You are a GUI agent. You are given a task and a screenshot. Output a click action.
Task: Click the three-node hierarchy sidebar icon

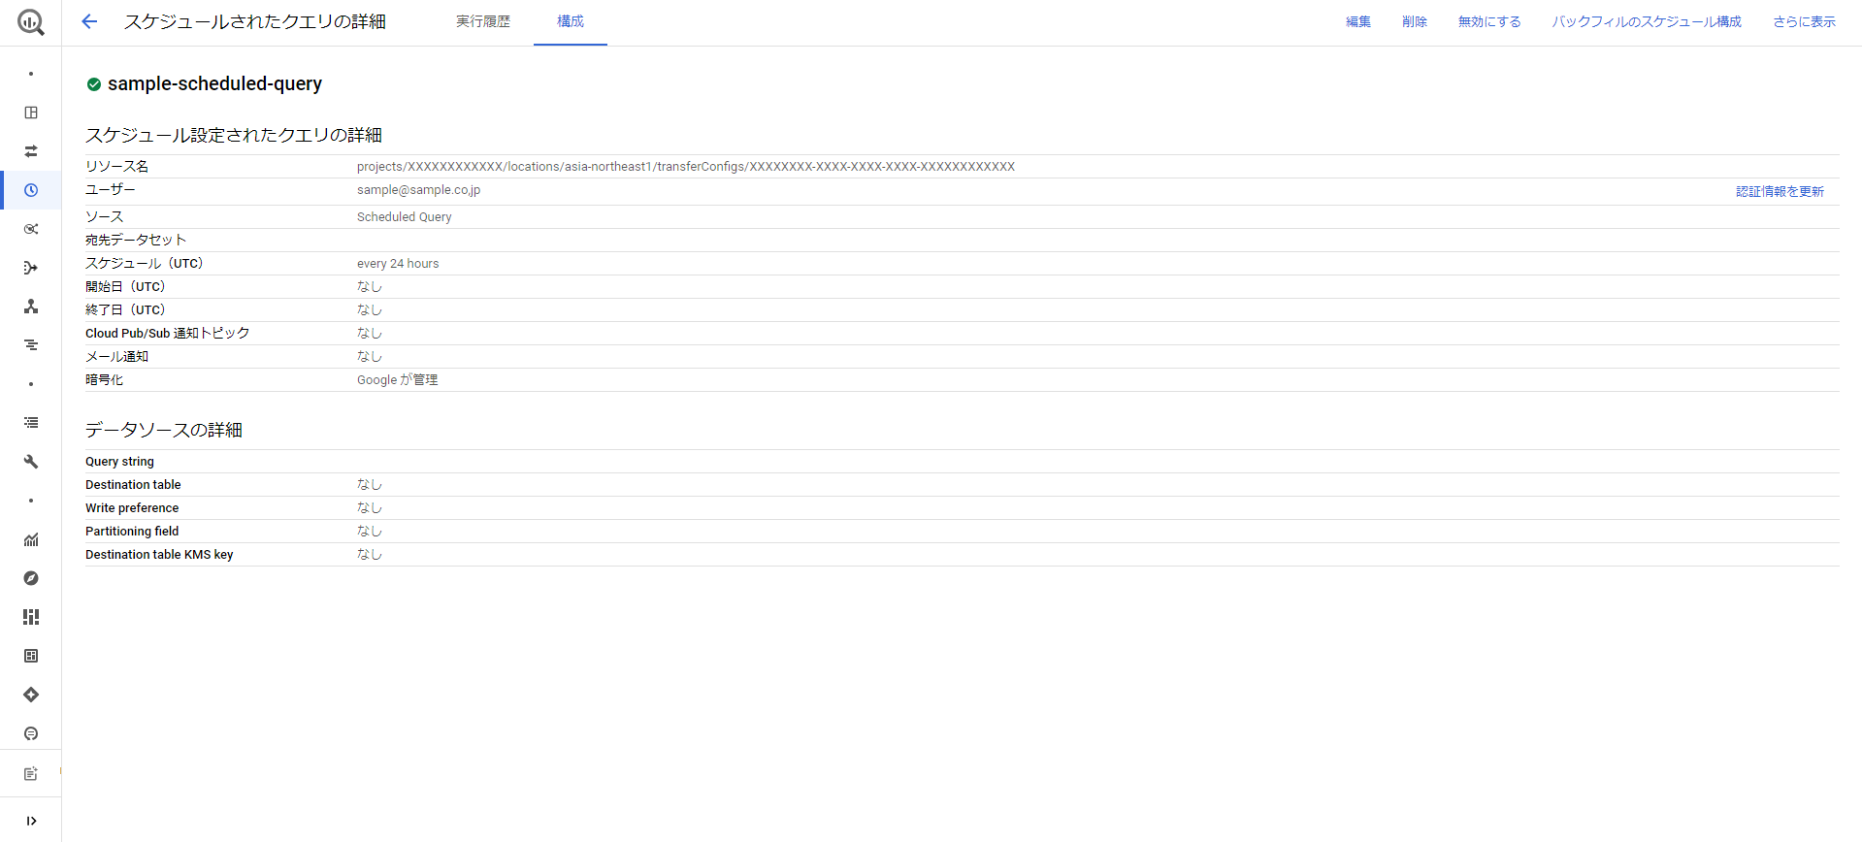[x=31, y=307]
